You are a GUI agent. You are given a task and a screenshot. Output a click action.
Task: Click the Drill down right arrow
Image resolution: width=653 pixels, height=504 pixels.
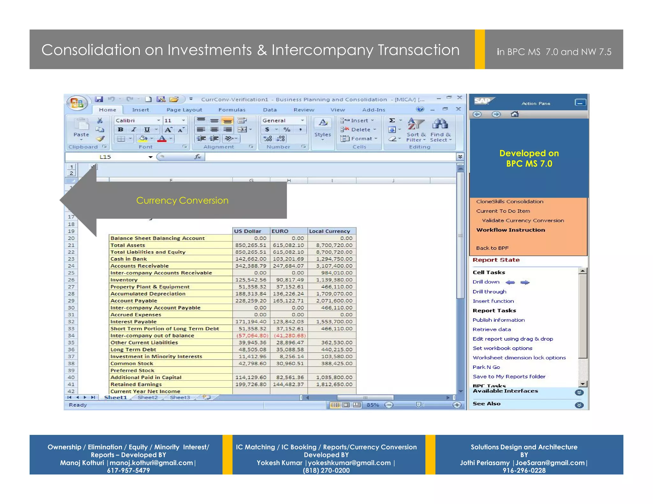click(x=525, y=282)
